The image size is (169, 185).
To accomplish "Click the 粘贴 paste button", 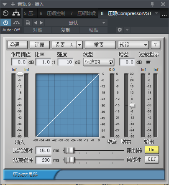I will 94,30.
